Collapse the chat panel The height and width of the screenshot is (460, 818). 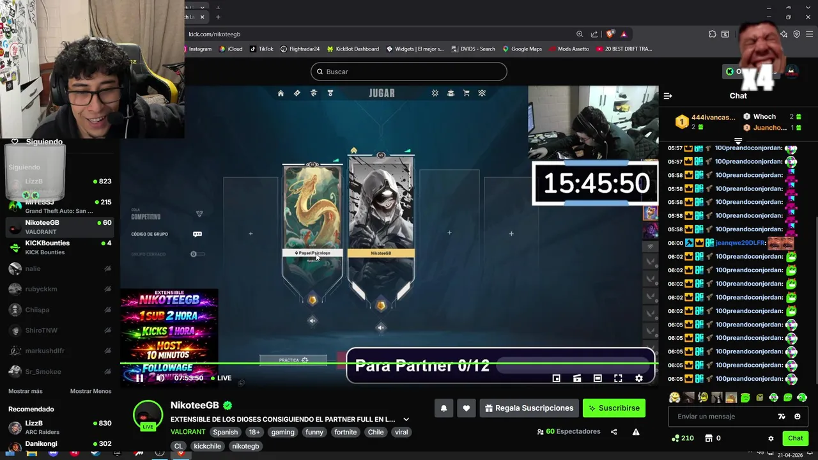668,96
